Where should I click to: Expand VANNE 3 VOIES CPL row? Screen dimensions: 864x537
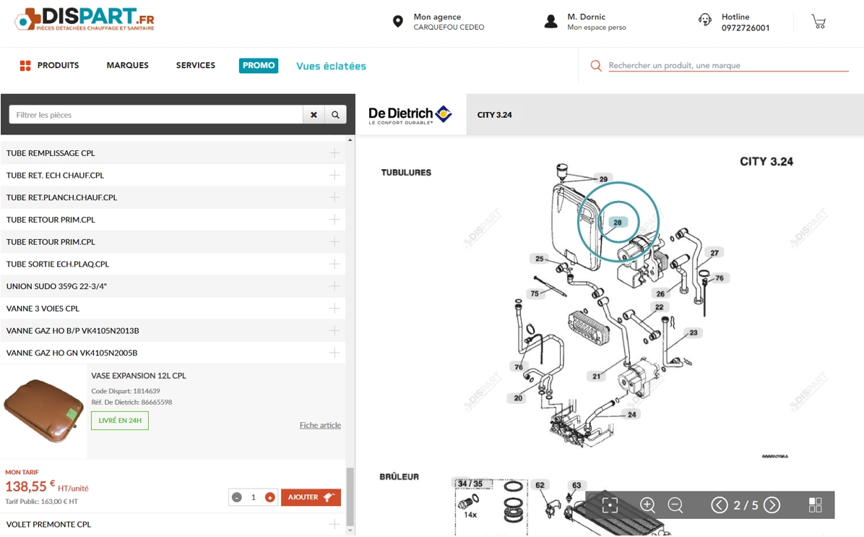coord(334,309)
